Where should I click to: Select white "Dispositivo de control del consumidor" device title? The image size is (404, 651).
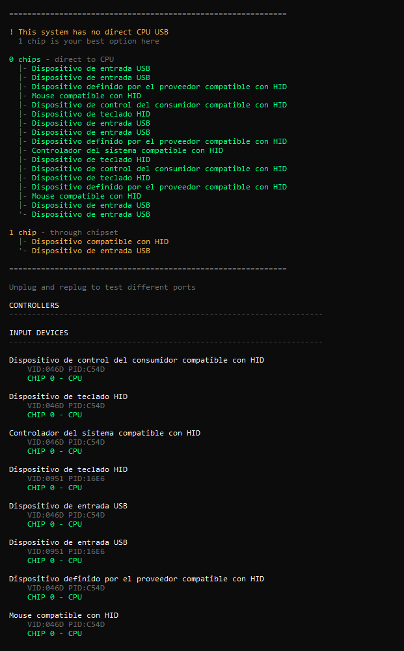(x=137, y=361)
